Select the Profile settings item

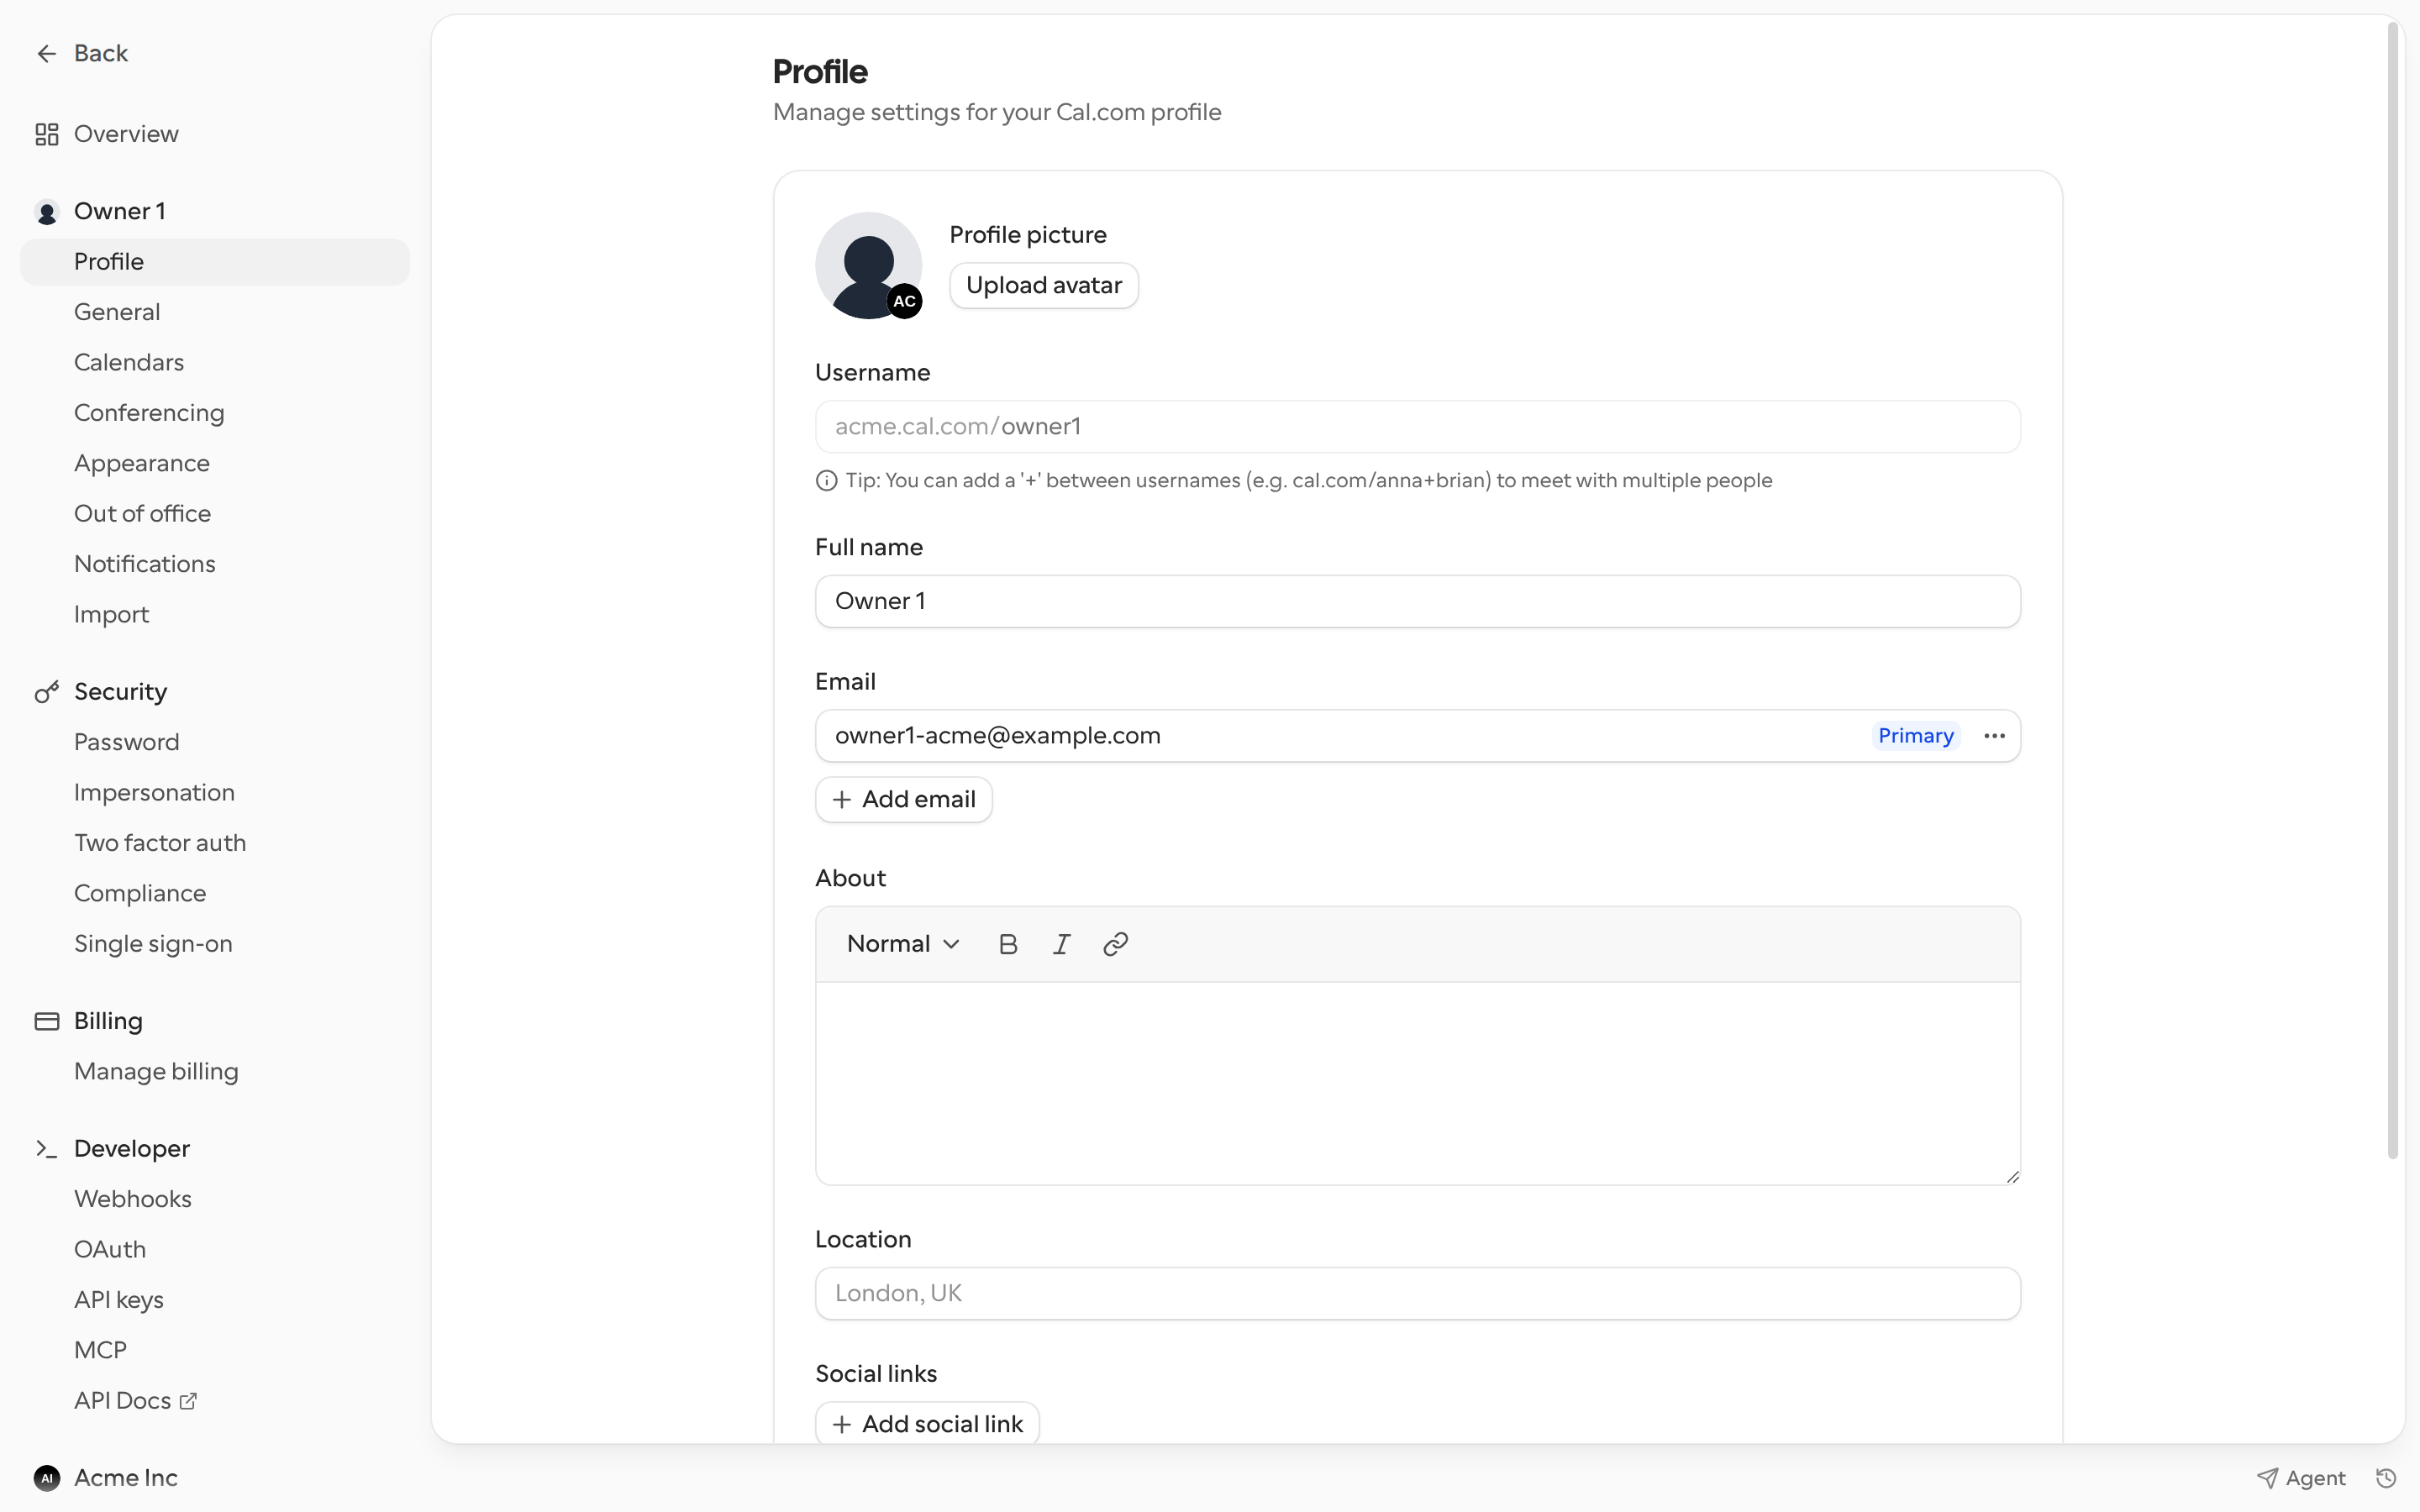tap(215, 262)
